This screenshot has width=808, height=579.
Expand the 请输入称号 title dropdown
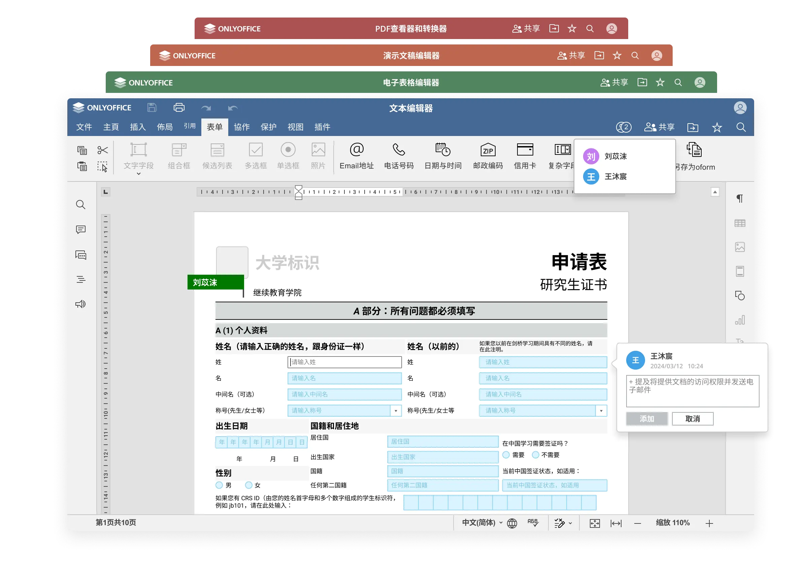(x=396, y=410)
